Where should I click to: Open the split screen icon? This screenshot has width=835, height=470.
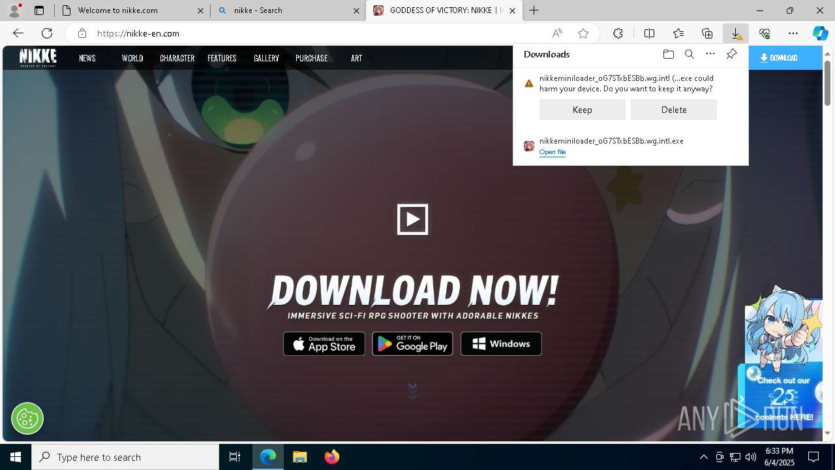[x=649, y=33]
